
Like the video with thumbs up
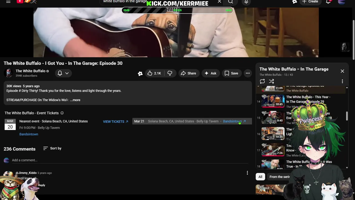pos(154,73)
